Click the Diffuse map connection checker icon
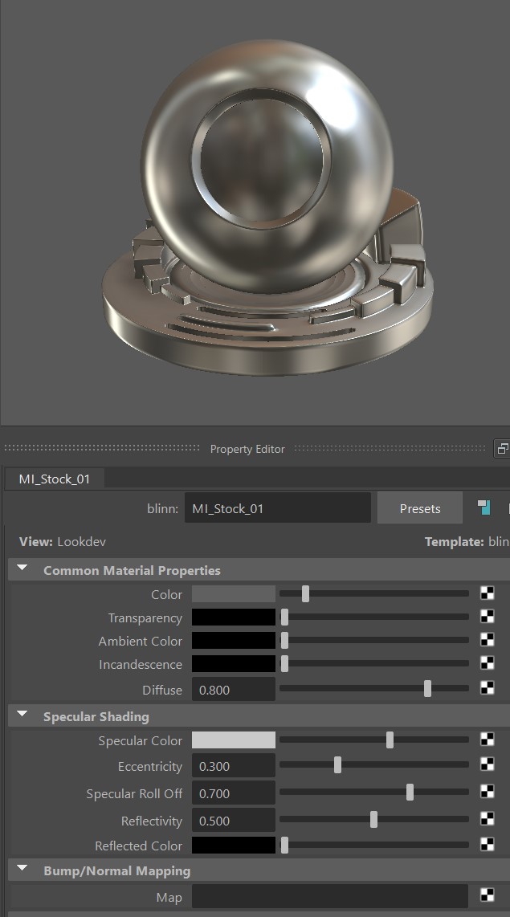Screen dimensions: 510x917 pos(488,687)
